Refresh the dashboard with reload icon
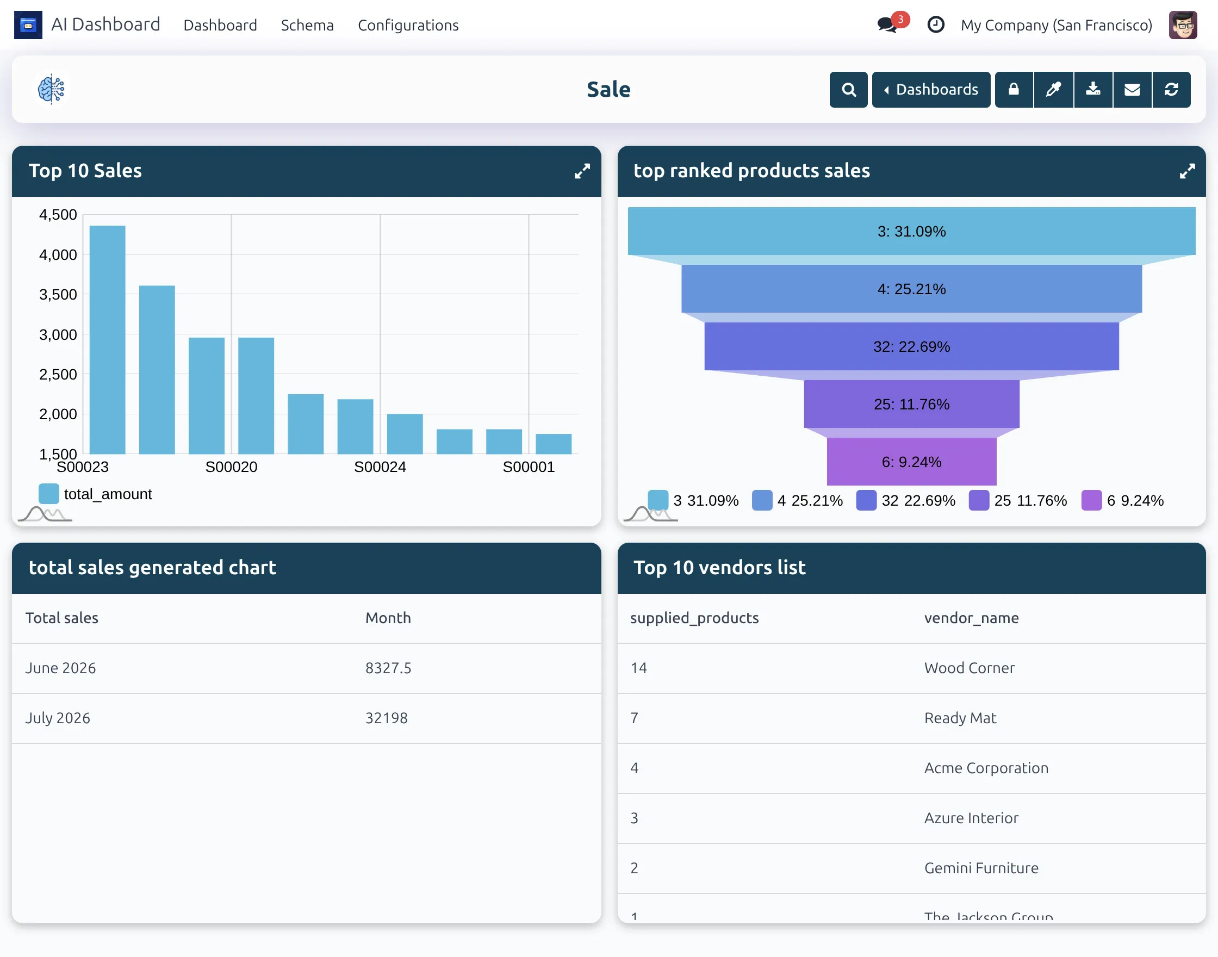 pyautogui.click(x=1171, y=90)
